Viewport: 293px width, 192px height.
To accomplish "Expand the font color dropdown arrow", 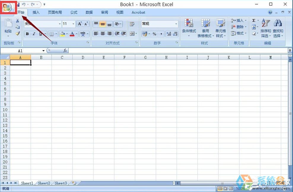I will click(76, 34).
